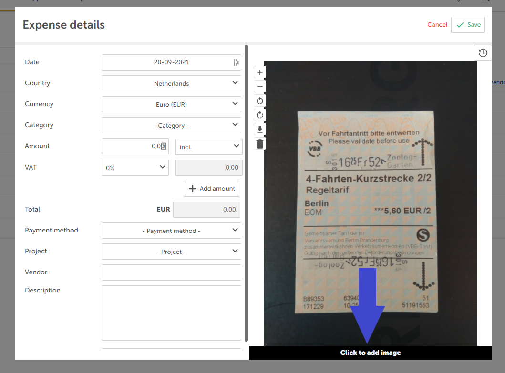Rotate the receipt counterclockwise
Screen dimensions: 505x373
coord(259,101)
